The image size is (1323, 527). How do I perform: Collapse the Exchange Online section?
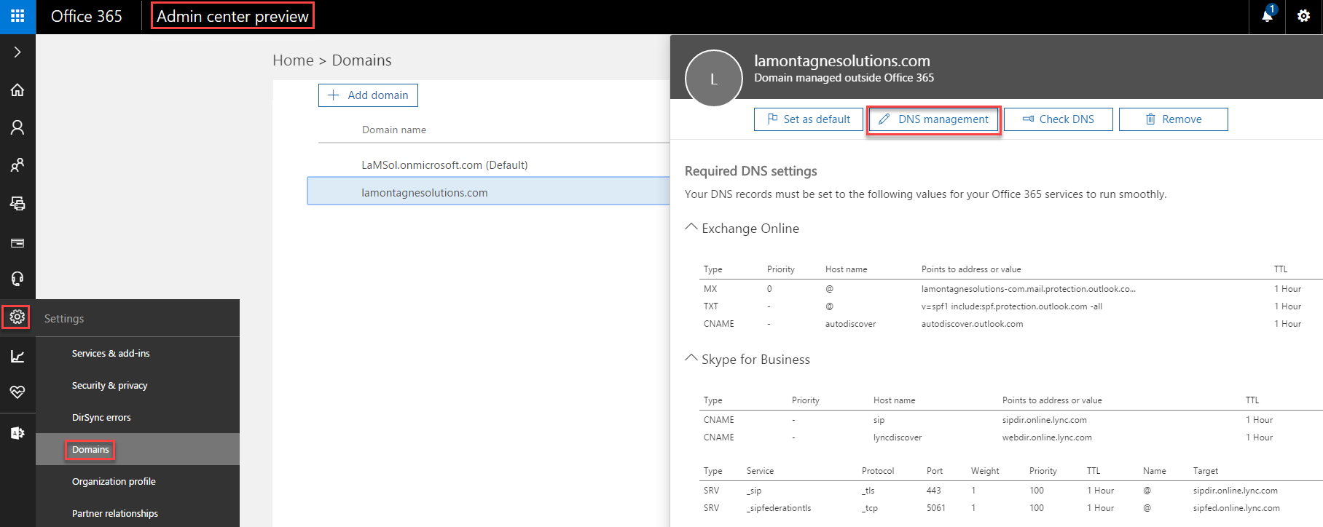click(x=691, y=228)
